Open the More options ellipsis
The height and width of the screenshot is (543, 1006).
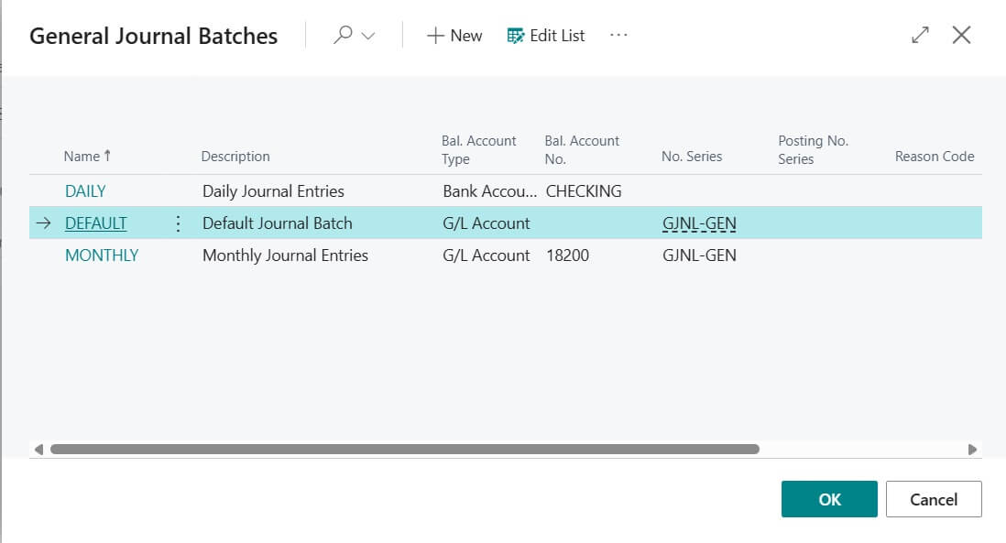click(618, 36)
